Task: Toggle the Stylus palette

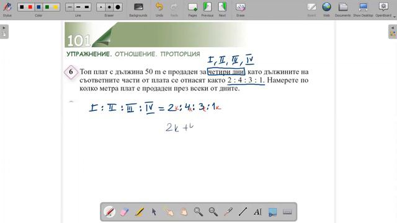Action: pyautogui.click(x=7, y=9)
